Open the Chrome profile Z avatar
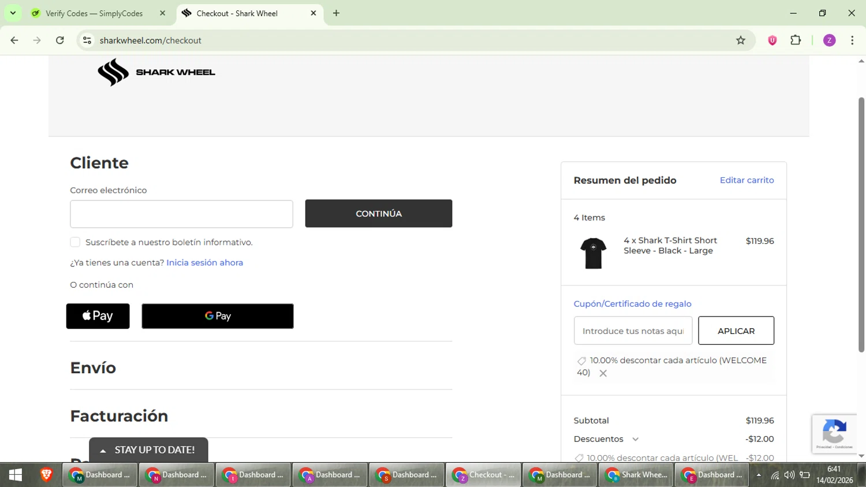This screenshot has height=487, width=866. [x=830, y=40]
